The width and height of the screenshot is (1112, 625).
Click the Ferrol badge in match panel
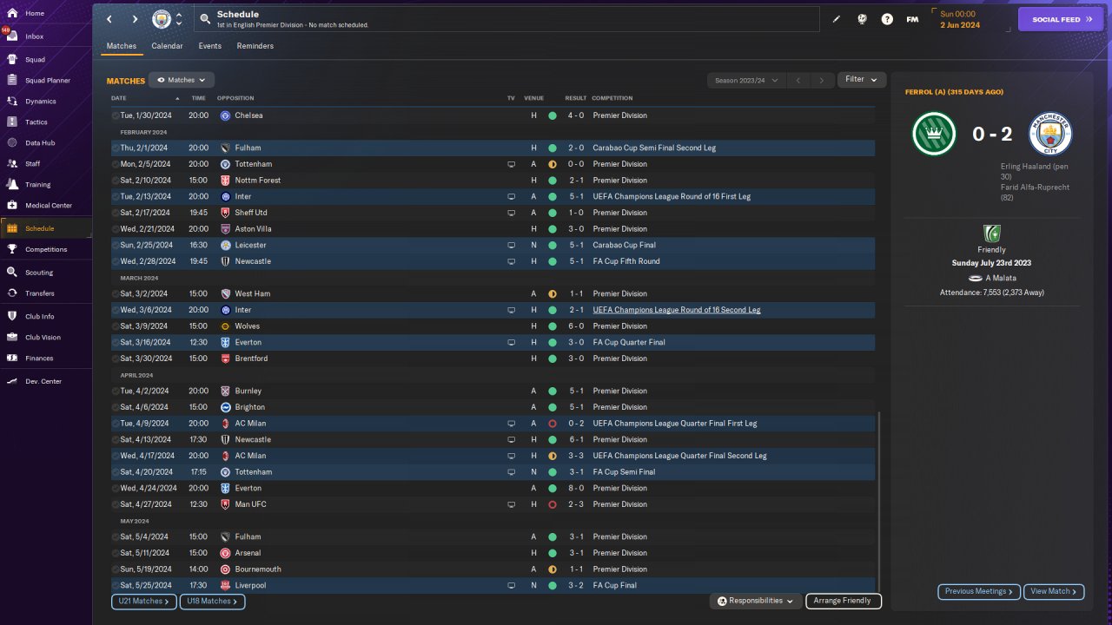[934, 134]
